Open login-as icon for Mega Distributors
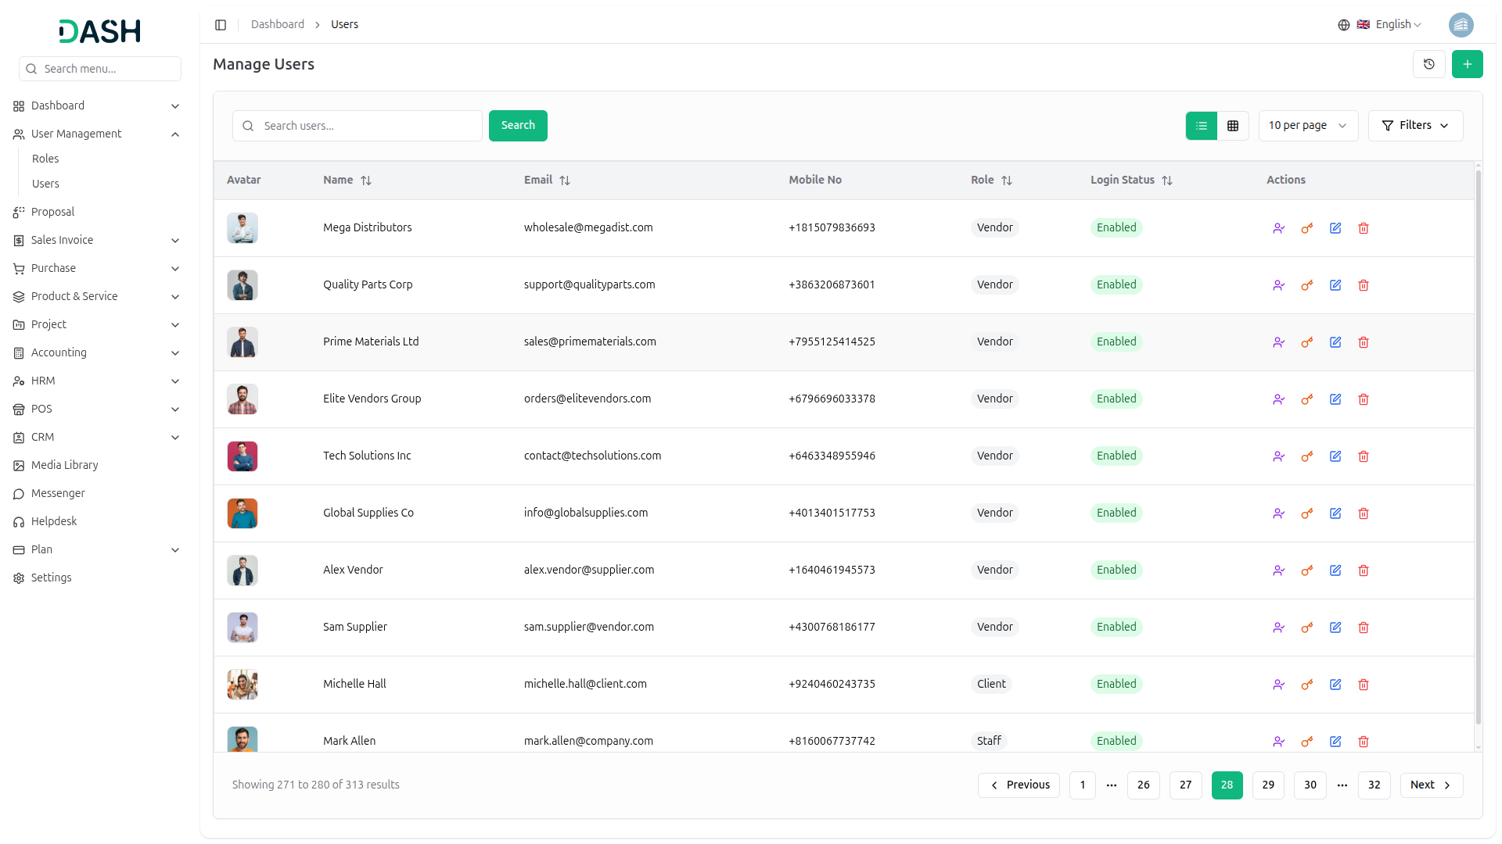 (1278, 228)
